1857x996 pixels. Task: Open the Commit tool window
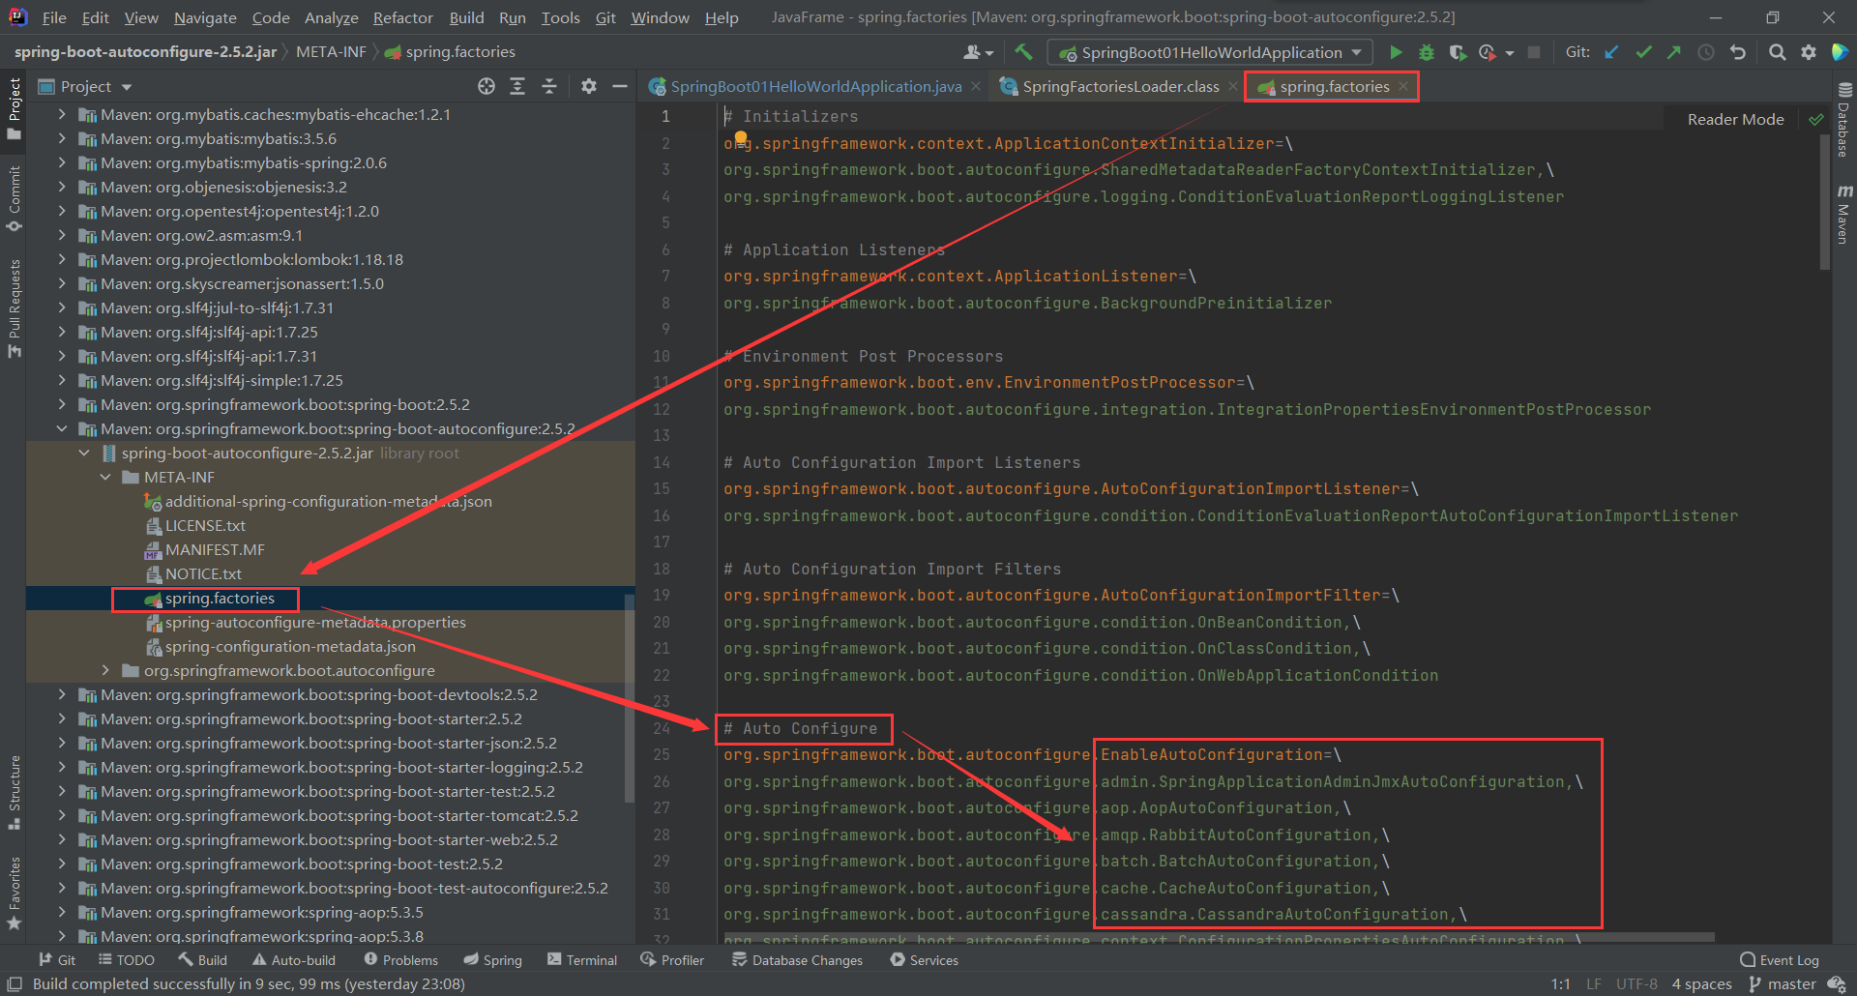(x=14, y=198)
